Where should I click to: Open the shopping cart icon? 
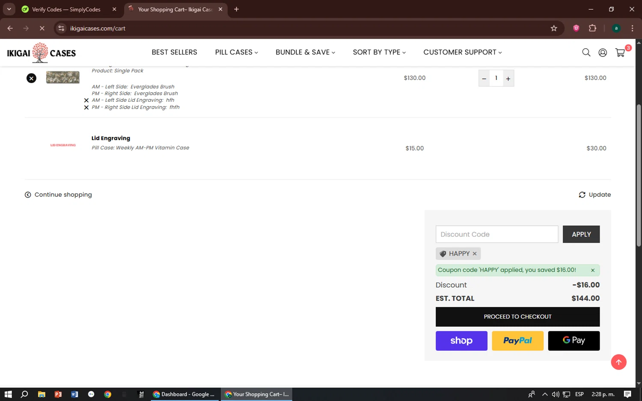[x=620, y=53]
